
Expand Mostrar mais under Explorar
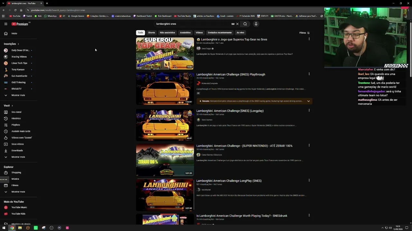18,192
